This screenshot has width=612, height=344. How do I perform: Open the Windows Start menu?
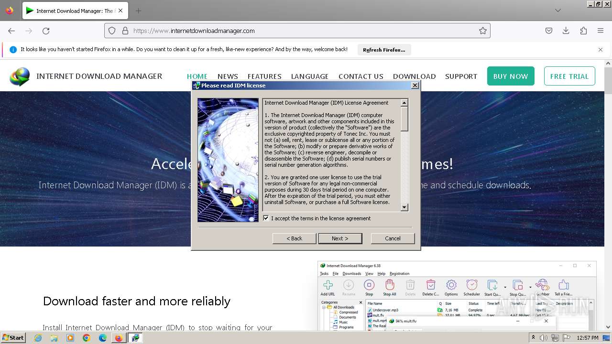13,337
